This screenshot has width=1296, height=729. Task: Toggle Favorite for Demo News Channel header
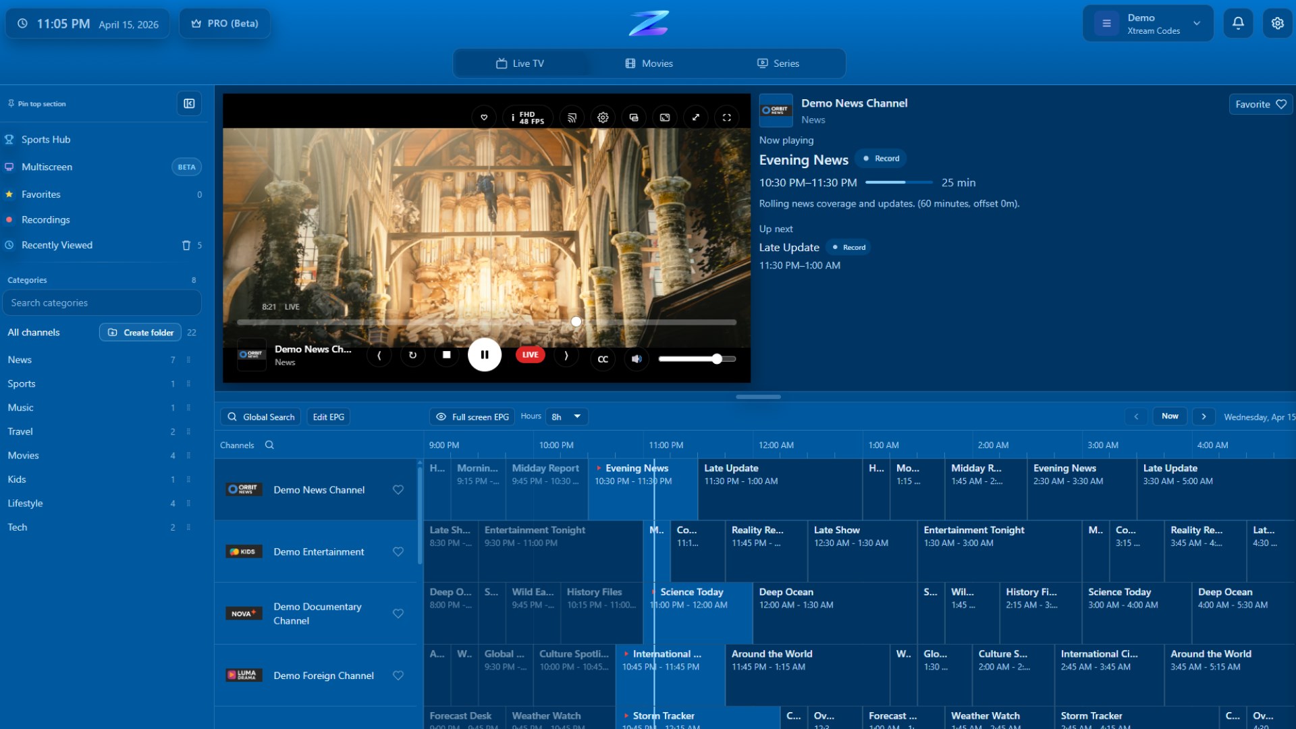point(1260,105)
